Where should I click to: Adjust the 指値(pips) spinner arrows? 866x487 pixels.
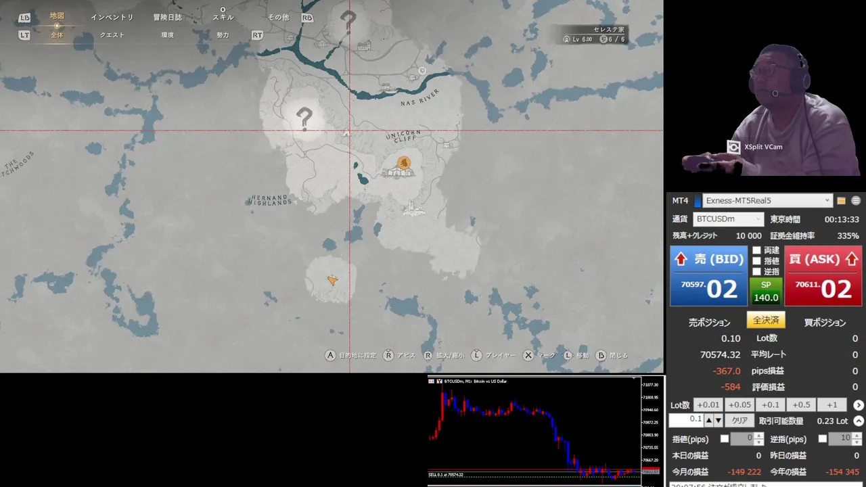tap(758, 439)
